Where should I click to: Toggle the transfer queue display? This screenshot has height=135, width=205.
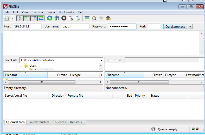41,18
